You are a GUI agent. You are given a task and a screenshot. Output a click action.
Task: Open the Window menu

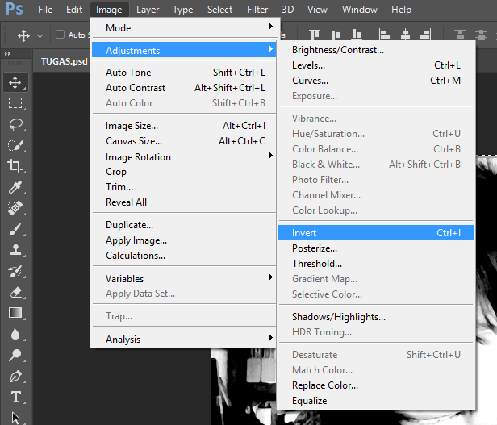(360, 10)
